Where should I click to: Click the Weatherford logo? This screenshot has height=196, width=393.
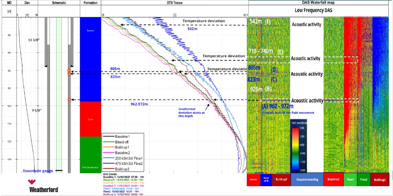pyautogui.click(x=44, y=185)
